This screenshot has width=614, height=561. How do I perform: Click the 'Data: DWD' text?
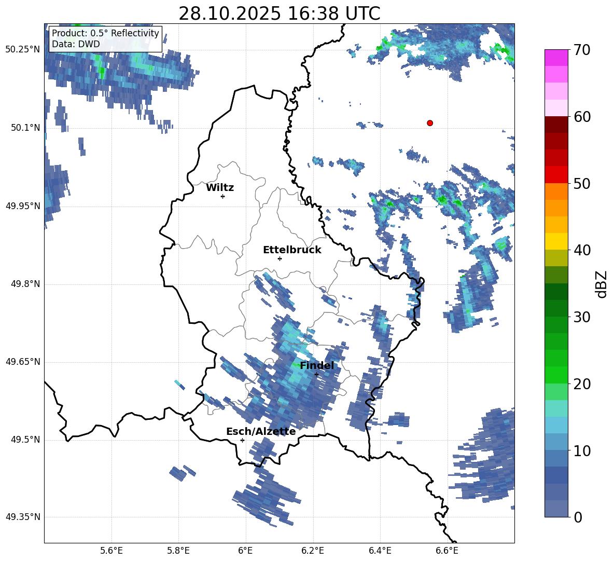coord(76,44)
